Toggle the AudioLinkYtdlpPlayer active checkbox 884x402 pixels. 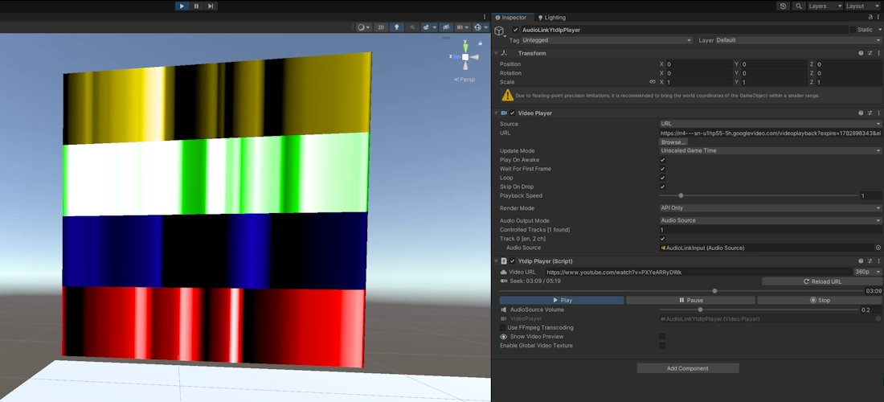[x=515, y=30]
